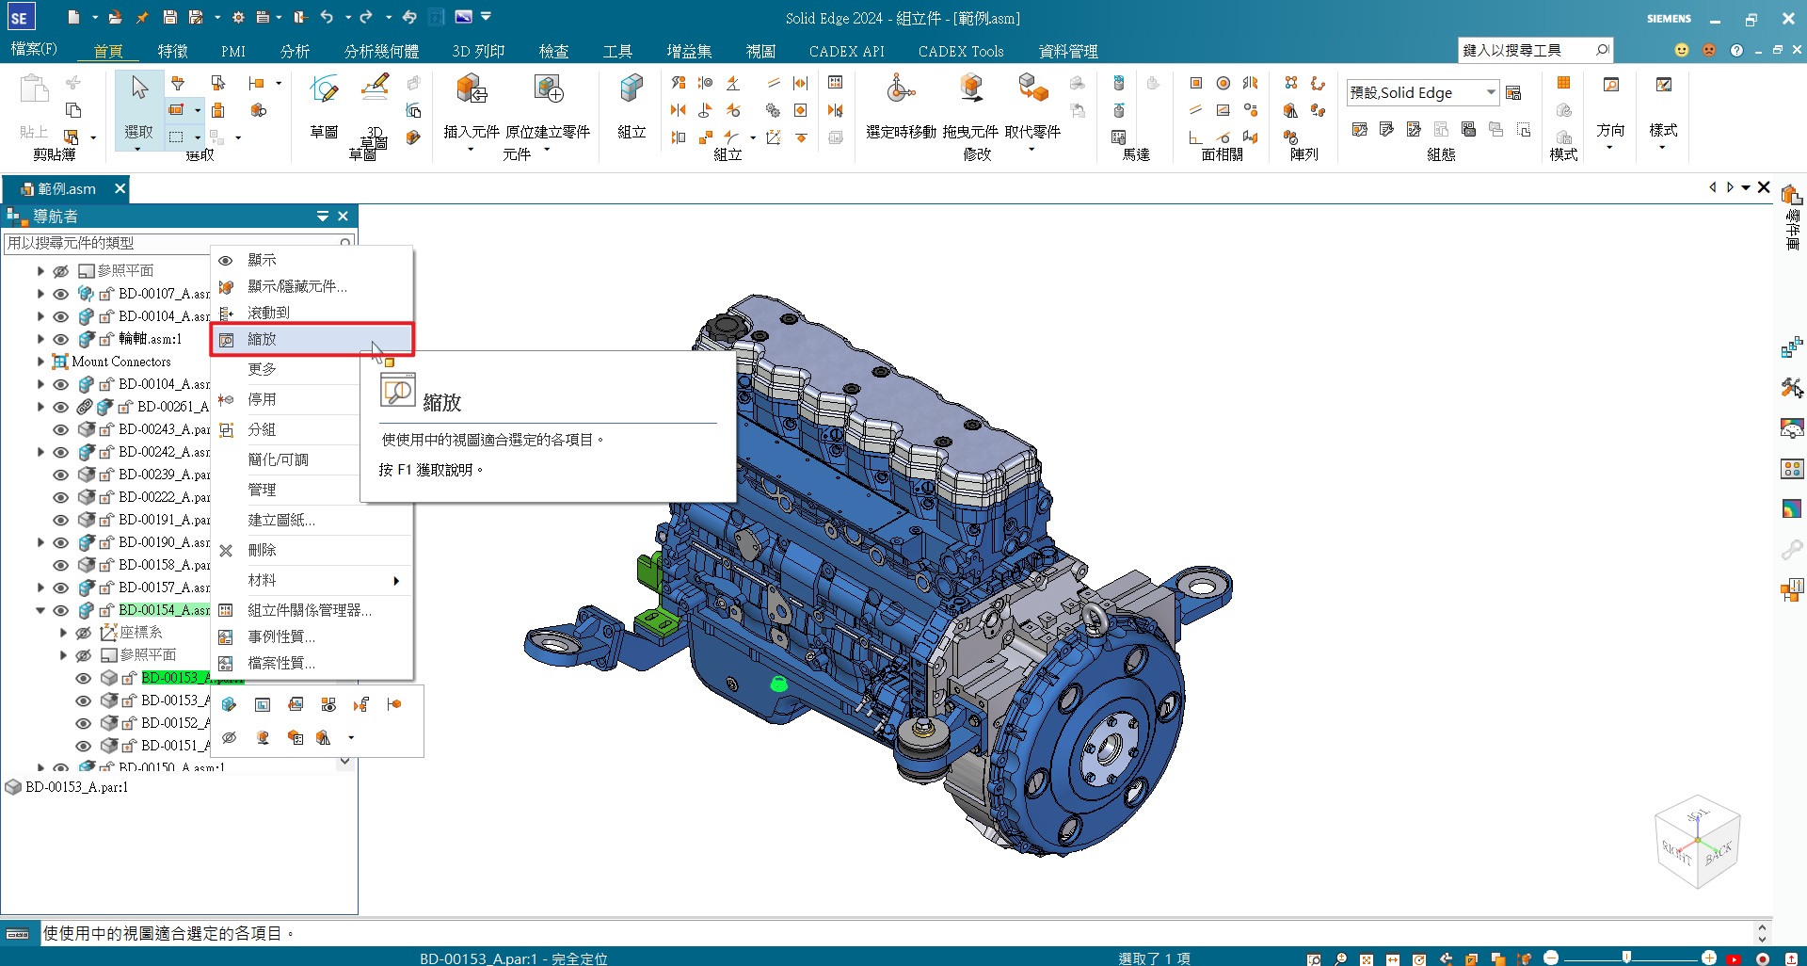Toggle visibility eye of BD-00154_A.asm

pyautogui.click(x=61, y=610)
